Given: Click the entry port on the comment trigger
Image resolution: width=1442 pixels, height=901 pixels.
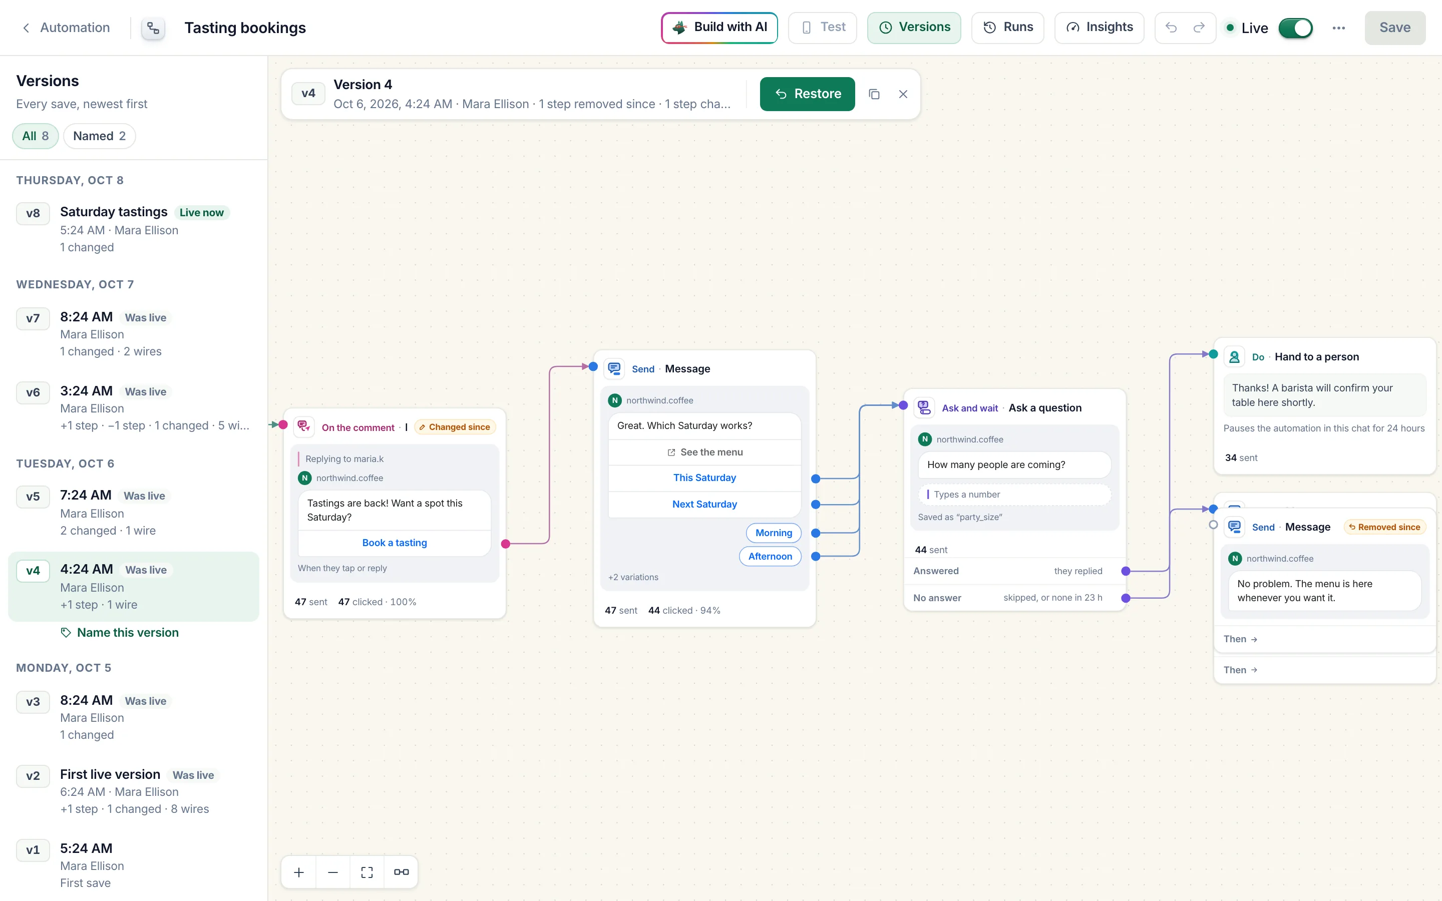Looking at the screenshot, I should (283, 425).
